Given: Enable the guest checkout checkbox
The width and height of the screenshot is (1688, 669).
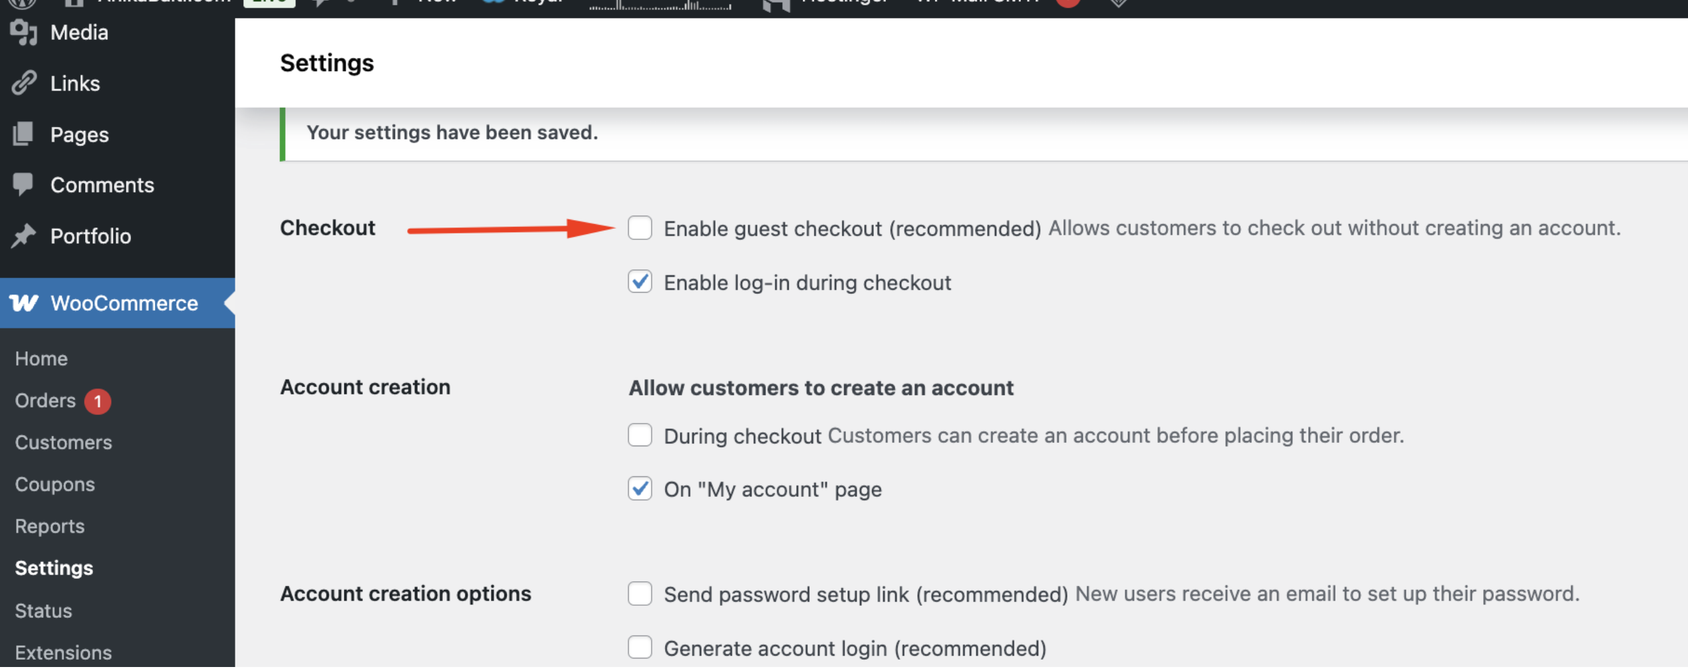Looking at the screenshot, I should (640, 228).
